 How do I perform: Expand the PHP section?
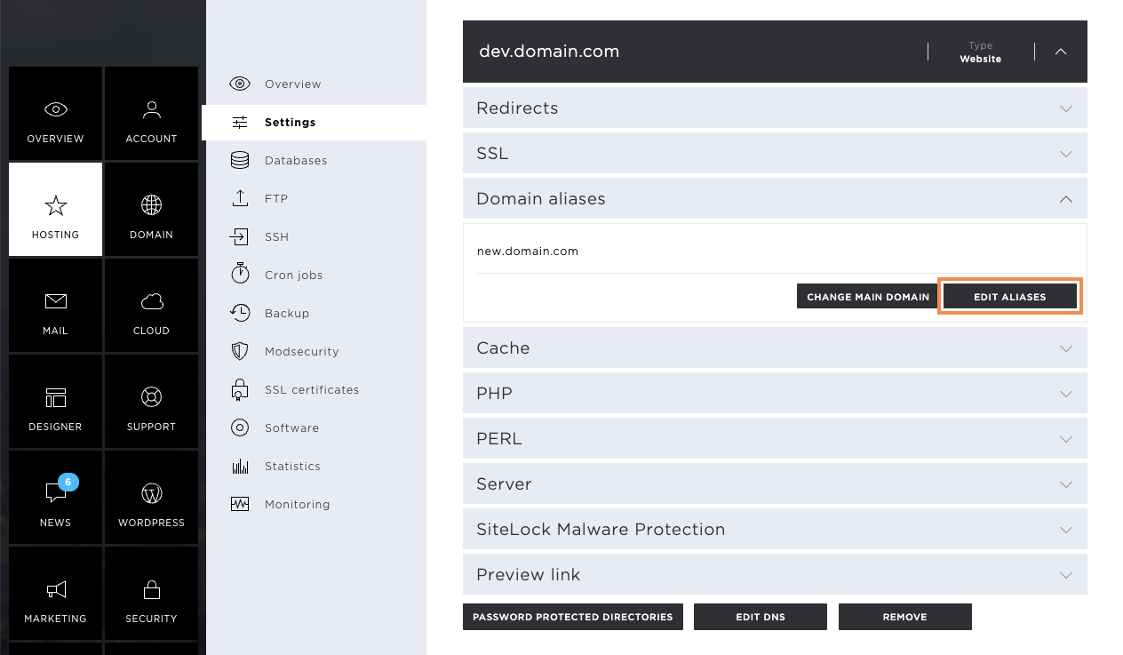775,393
